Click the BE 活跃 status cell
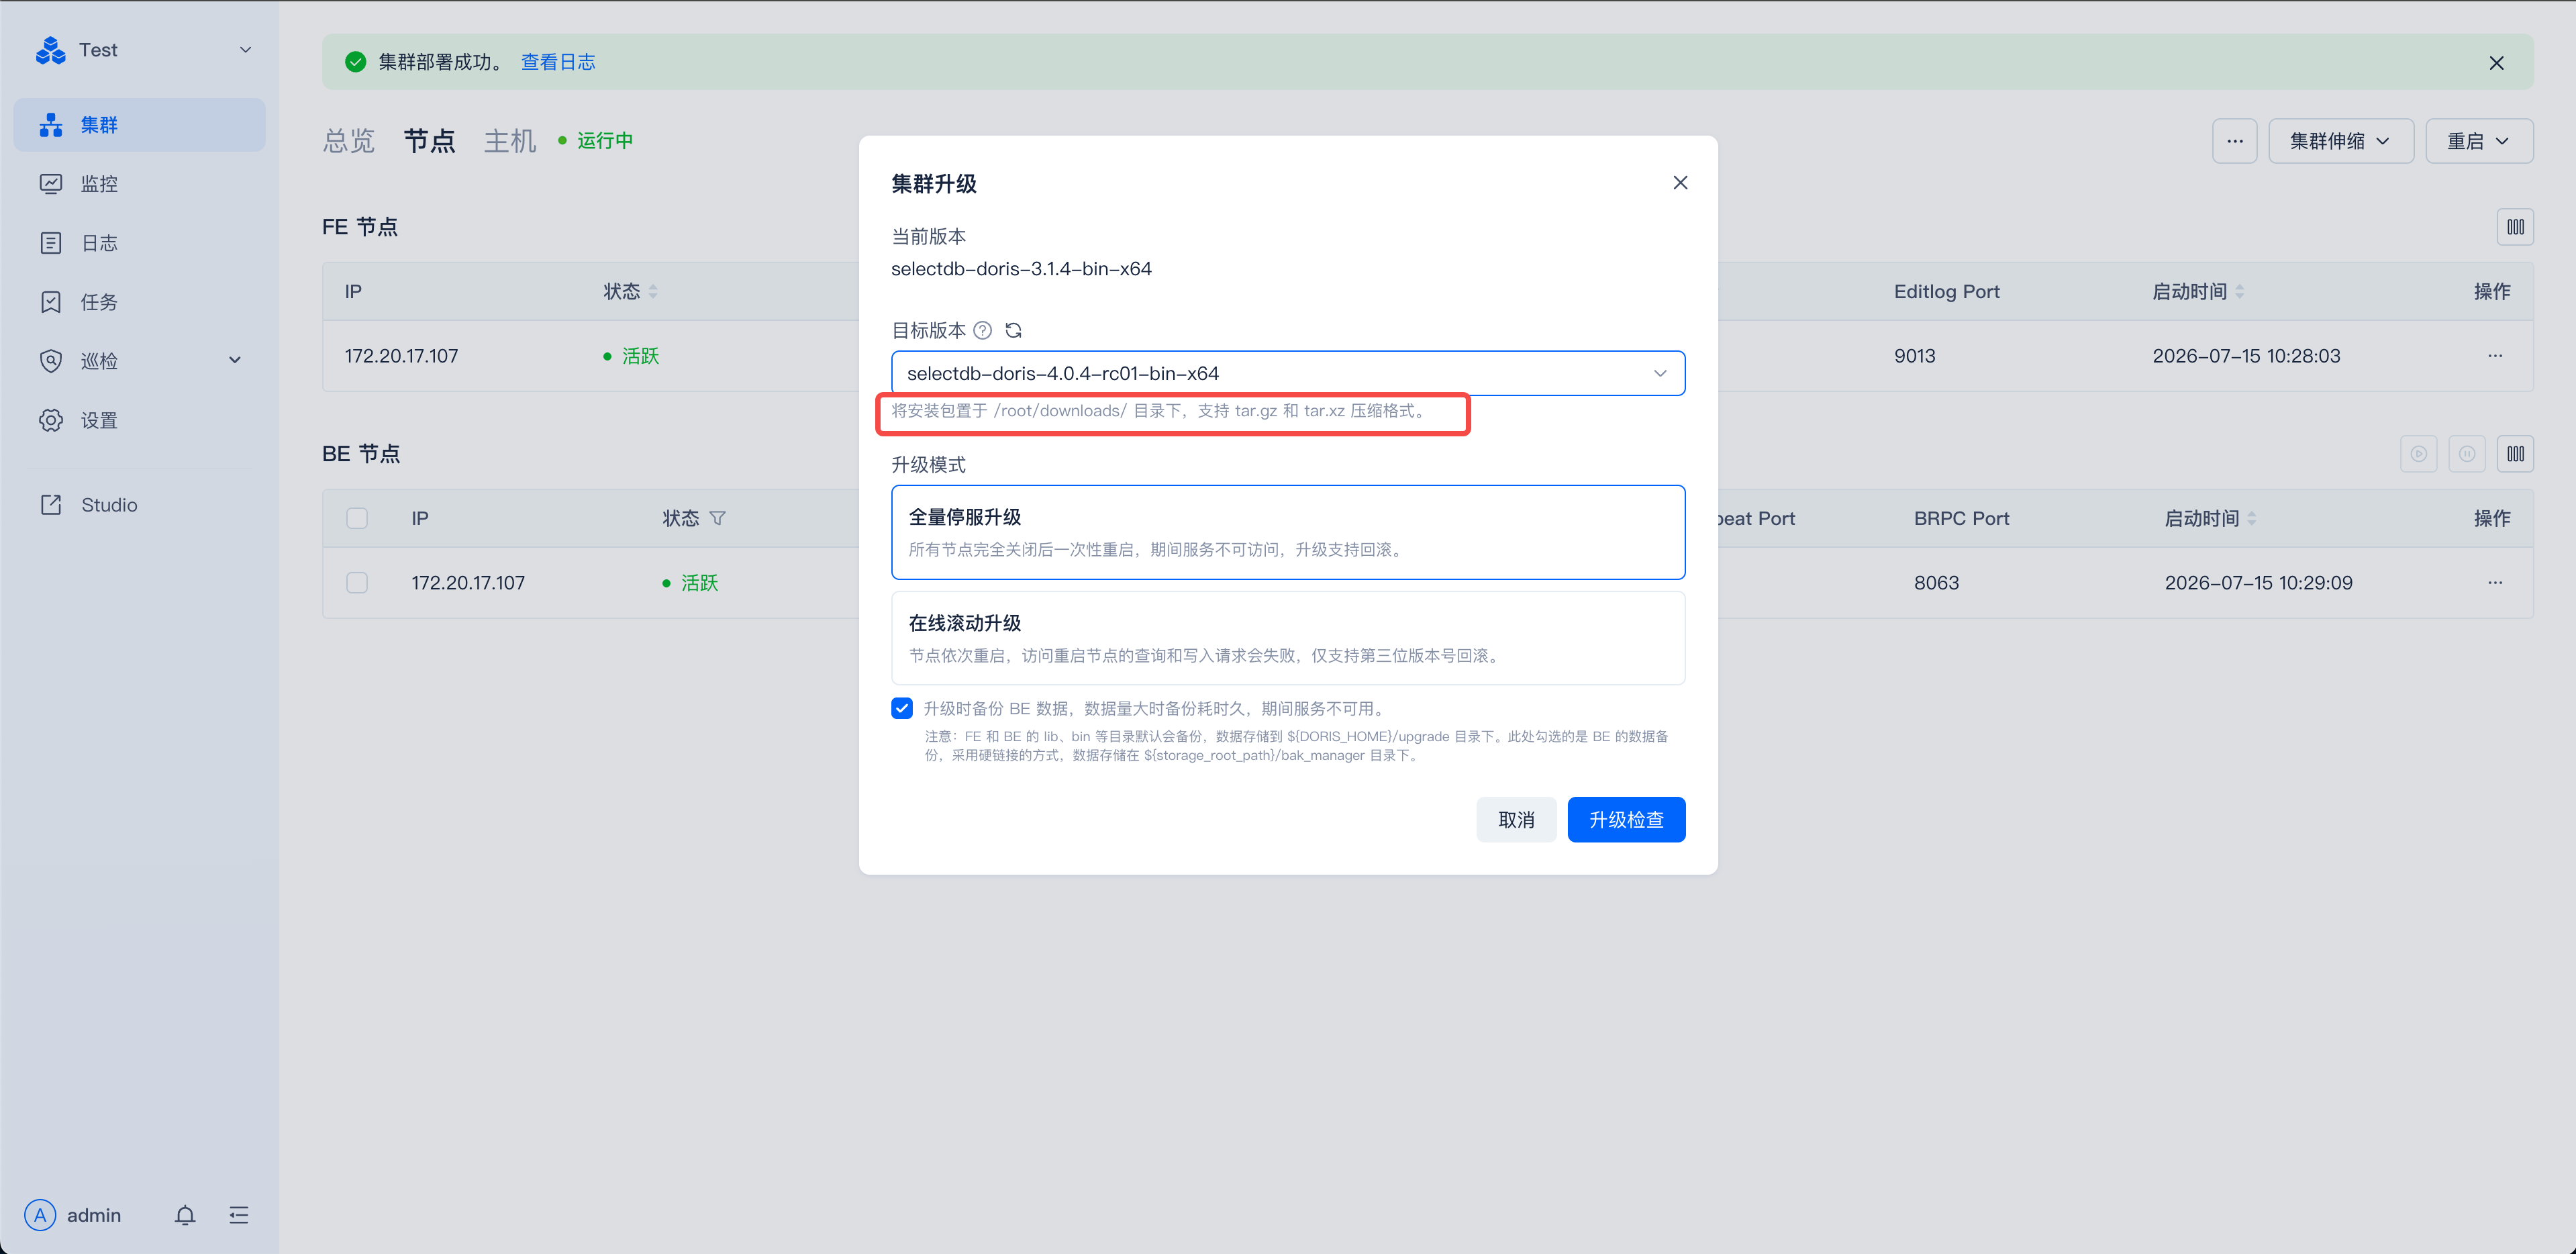This screenshot has height=1254, width=2576. pyautogui.click(x=690, y=583)
